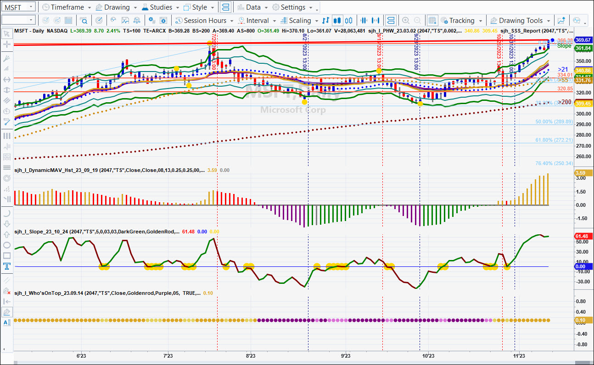
Task: Click the decrease bar spacing icon
Action: coord(364,21)
